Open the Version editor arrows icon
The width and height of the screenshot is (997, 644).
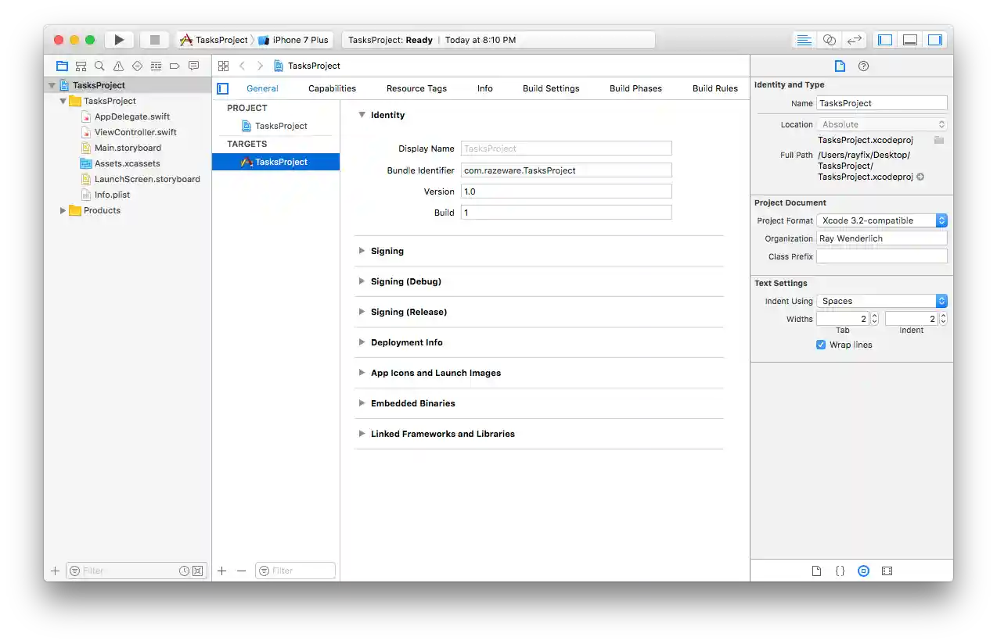(854, 39)
